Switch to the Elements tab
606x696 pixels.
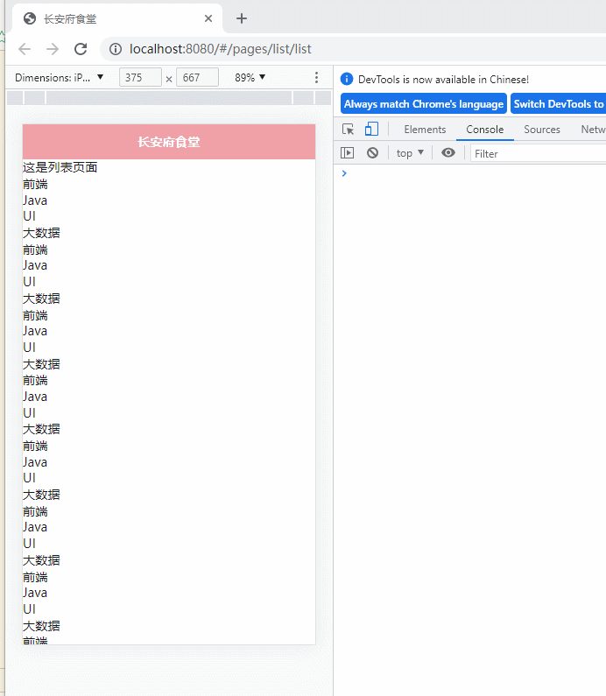(x=425, y=130)
